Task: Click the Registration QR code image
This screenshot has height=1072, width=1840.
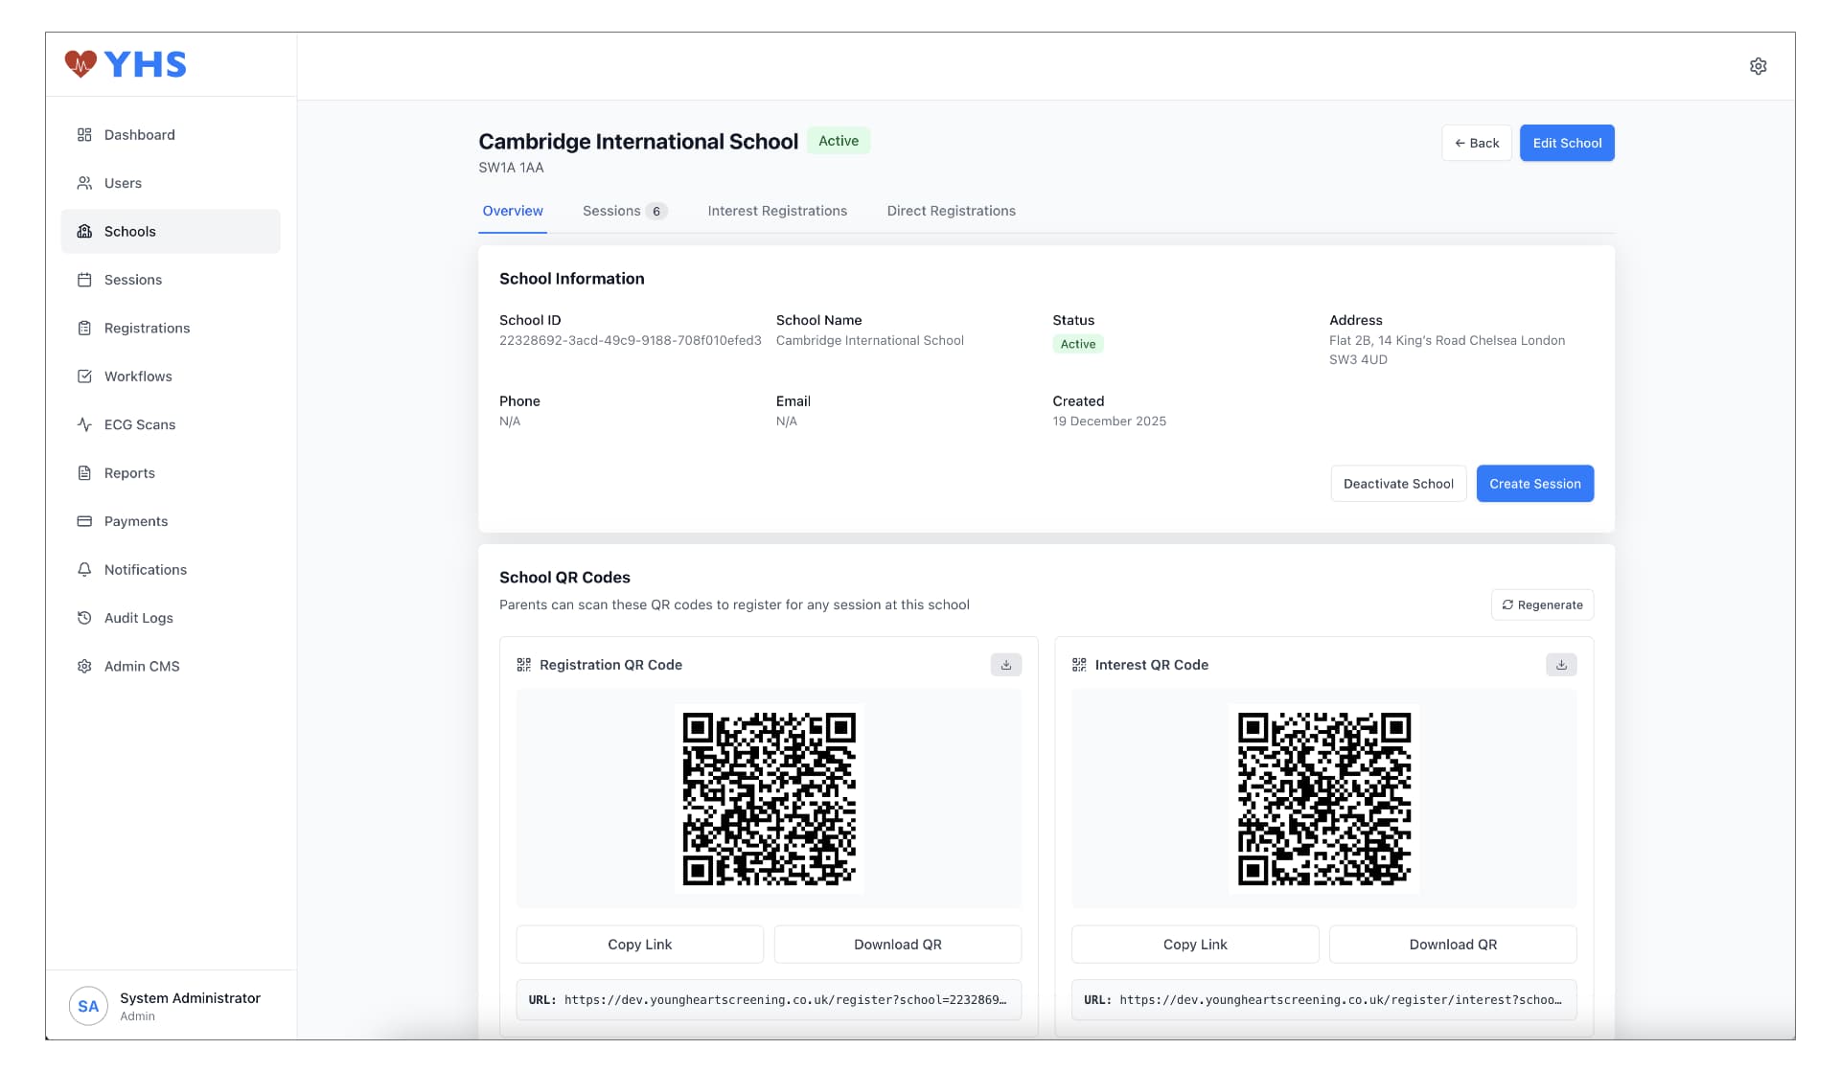Action: pyautogui.click(x=770, y=799)
